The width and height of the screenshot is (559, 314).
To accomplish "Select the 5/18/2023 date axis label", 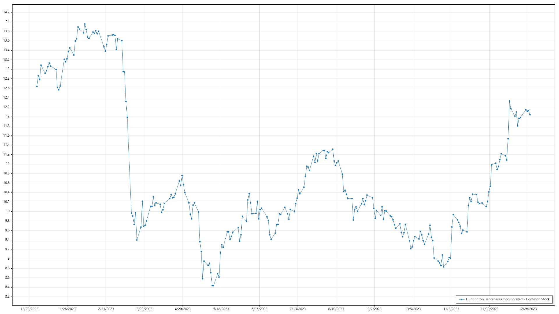I will tap(221, 309).
